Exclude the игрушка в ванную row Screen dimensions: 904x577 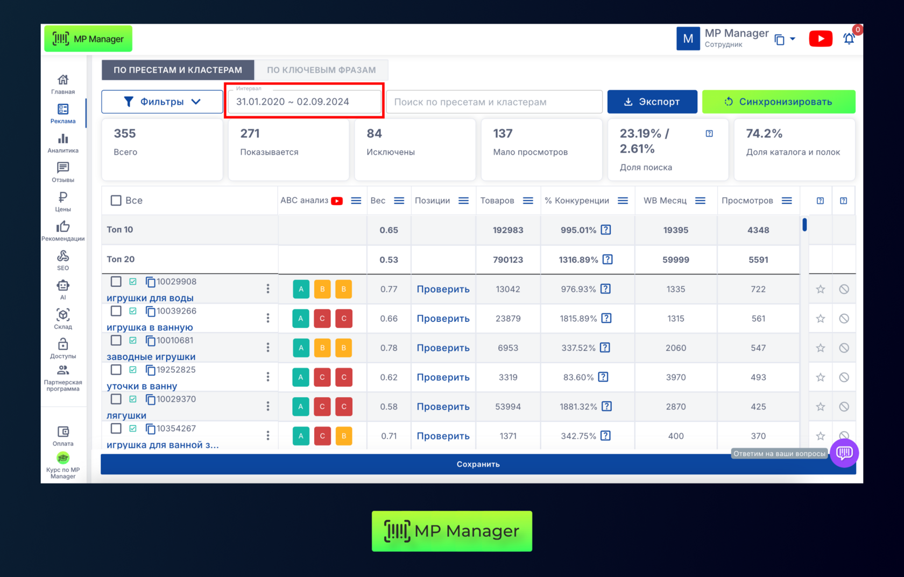click(x=844, y=319)
